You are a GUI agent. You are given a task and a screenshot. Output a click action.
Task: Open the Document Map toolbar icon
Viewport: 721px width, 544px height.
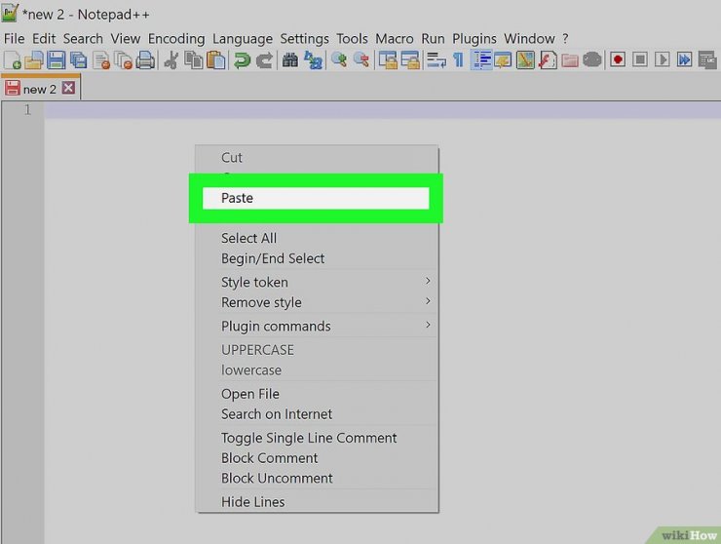click(525, 60)
